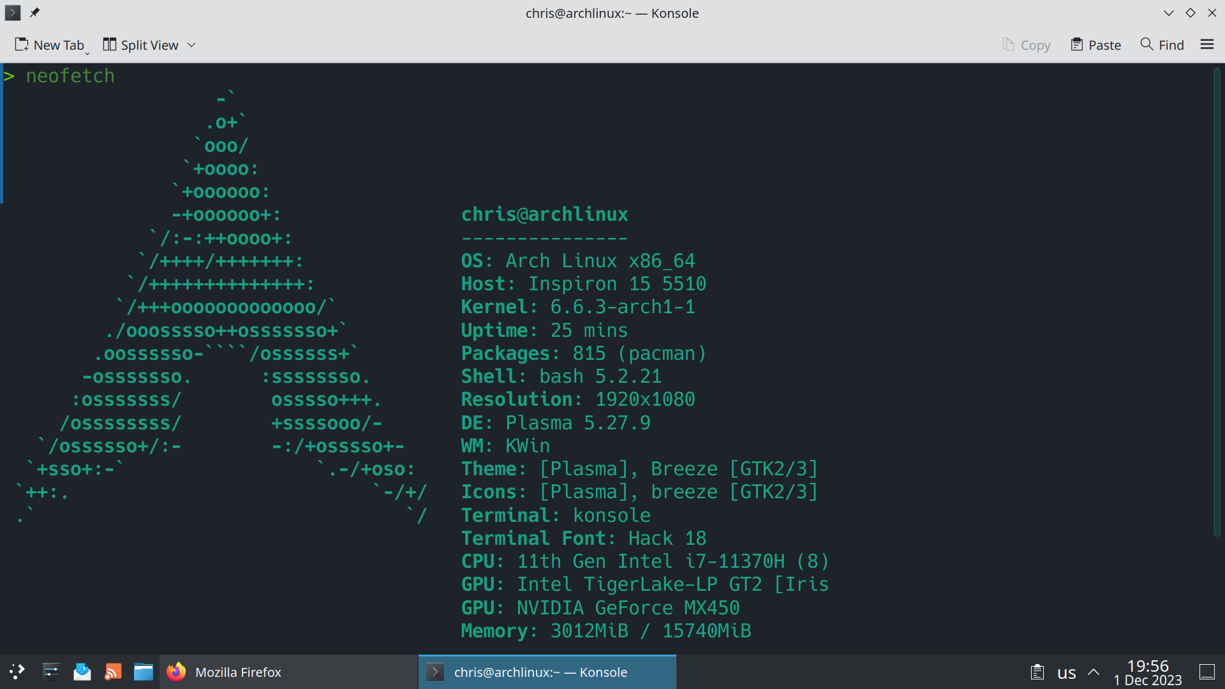Click the 'Shell: bash 5.2.21' line
Viewport: 1225px width, 689px height.
(561, 376)
